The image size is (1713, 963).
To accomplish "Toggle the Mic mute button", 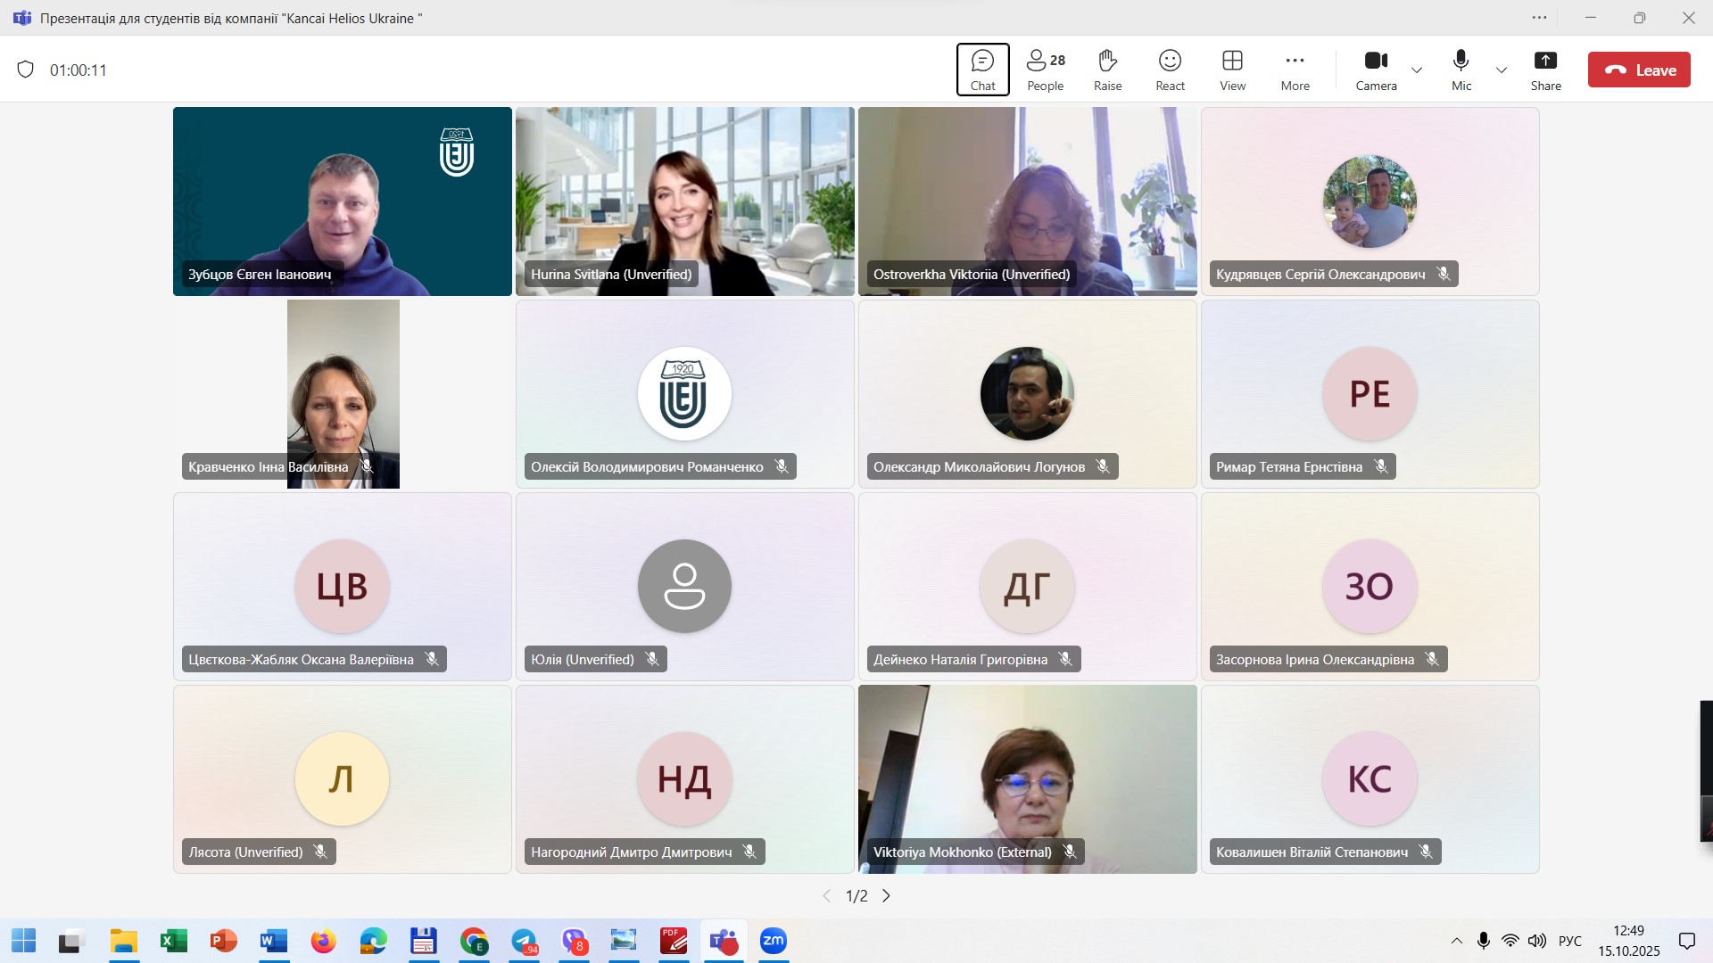I will pos(1461,70).
